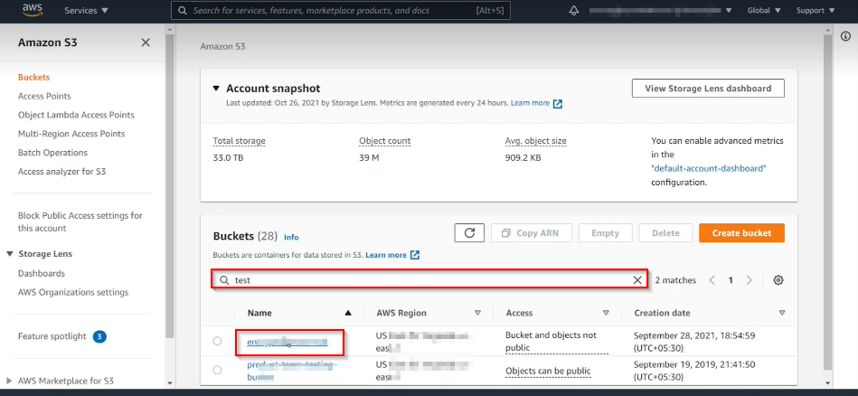Click the Buckets Info link

click(291, 238)
